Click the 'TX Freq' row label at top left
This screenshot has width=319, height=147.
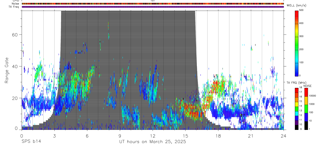click(x=14, y=7)
